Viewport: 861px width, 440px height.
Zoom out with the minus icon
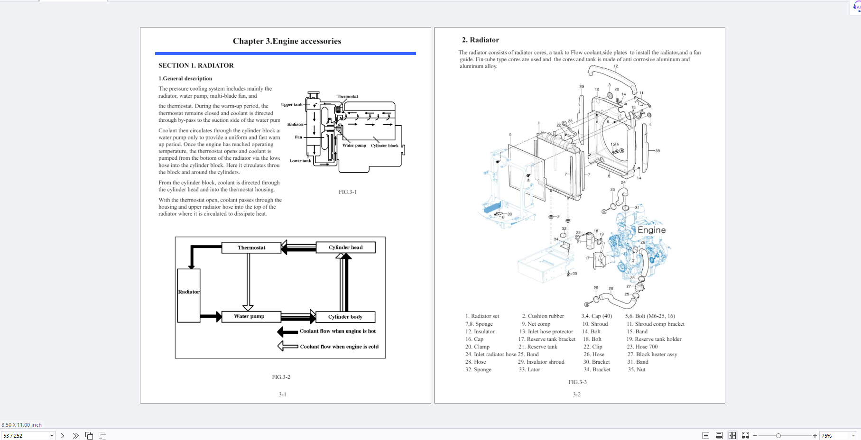(x=755, y=436)
